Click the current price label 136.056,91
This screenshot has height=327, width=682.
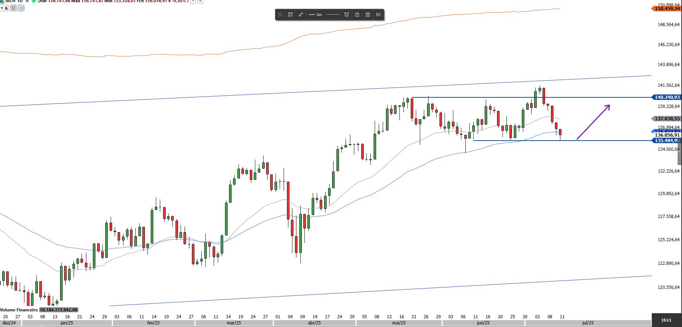(667, 135)
